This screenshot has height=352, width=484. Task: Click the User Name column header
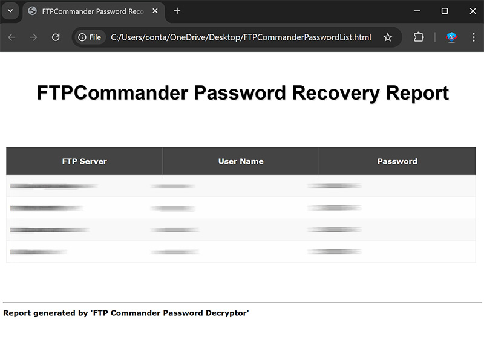pos(241,161)
